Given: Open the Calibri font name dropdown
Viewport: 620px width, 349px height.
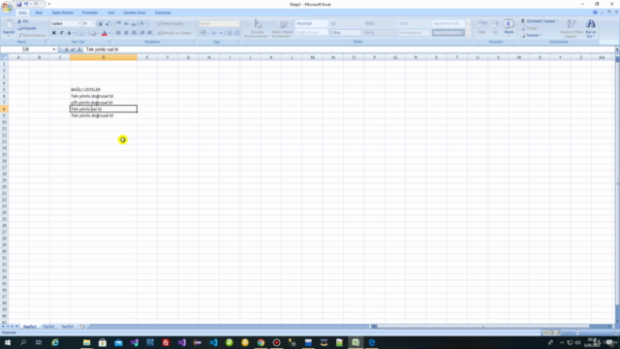Looking at the screenshot, I should 79,23.
